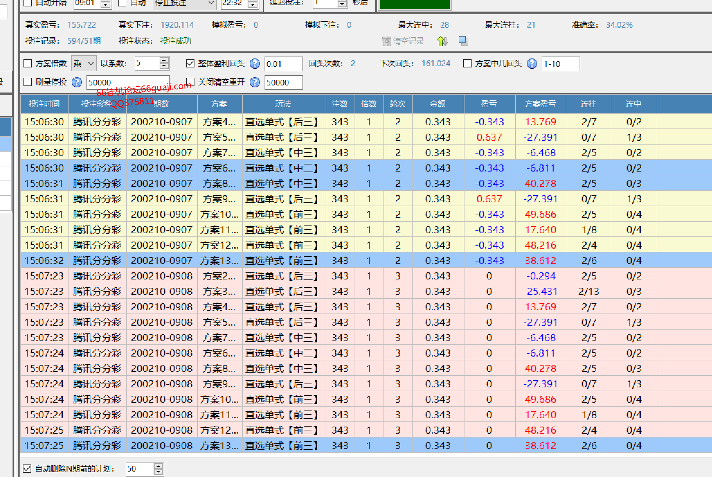Increase the auto-delete period count 50
Screen dimensions: 712x477
(x=158, y=466)
